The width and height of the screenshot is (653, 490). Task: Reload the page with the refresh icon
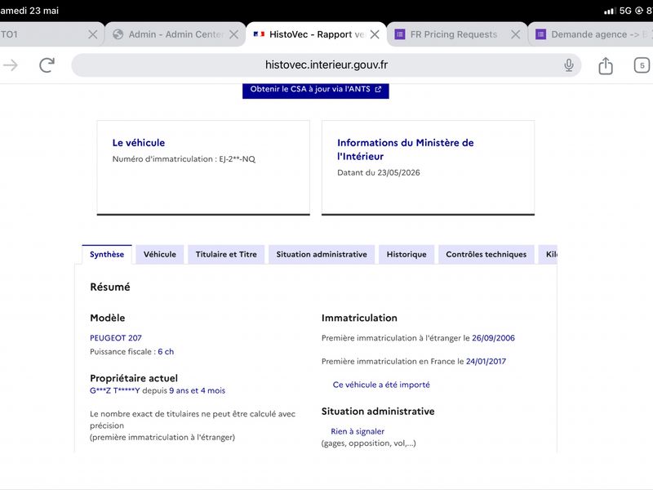[47, 65]
